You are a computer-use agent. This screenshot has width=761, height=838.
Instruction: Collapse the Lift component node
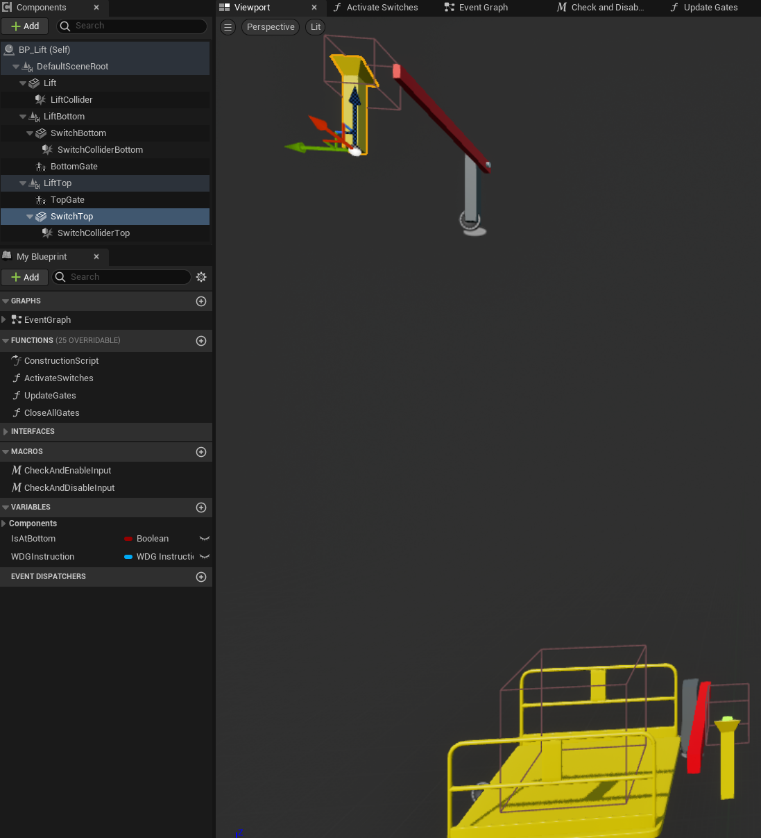point(23,83)
